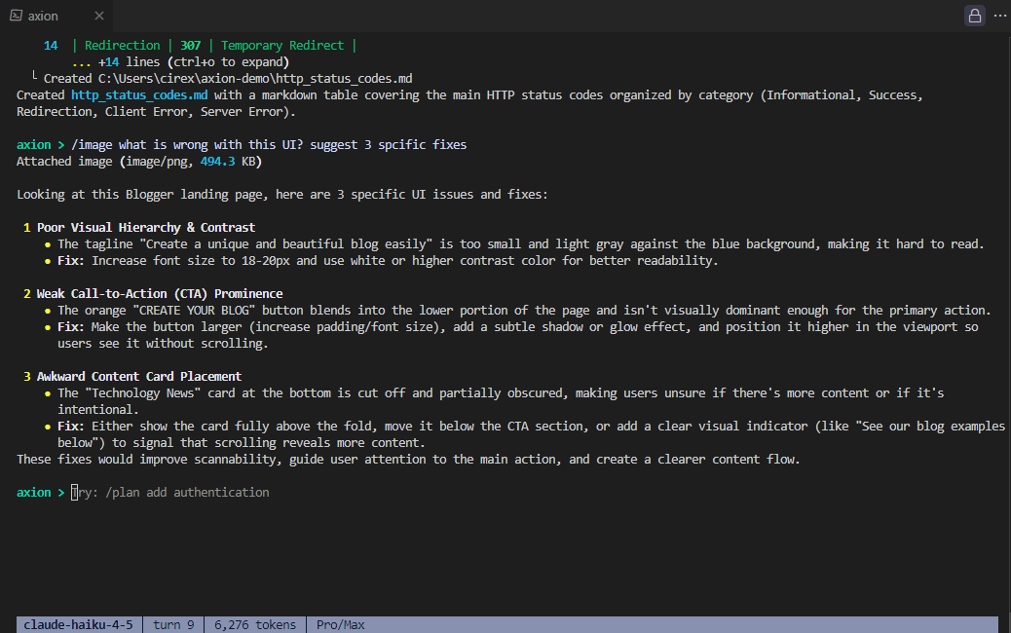The width and height of the screenshot is (1011, 633).
Task: Click the 'Redirection' table cell
Action: pyautogui.click(x=123, y=46)
